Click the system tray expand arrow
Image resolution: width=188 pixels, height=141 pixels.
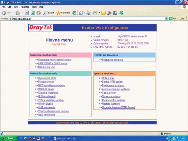tap(167, 138)
